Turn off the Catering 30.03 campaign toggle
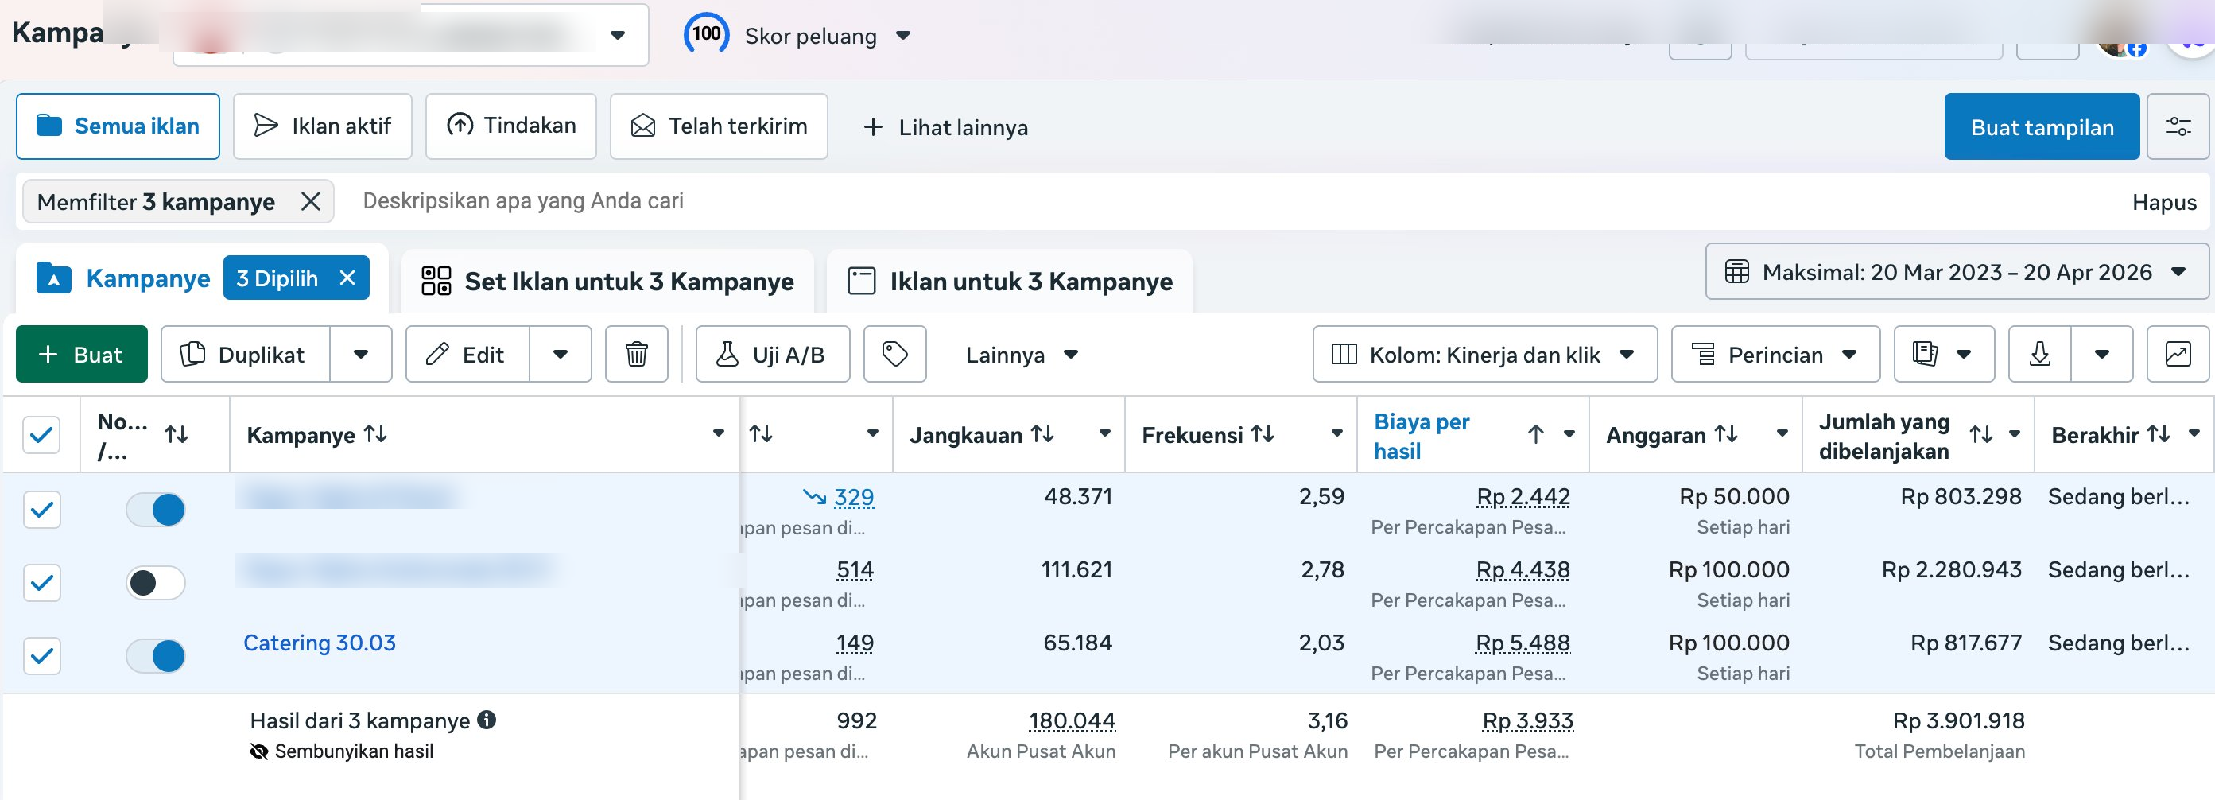The width and height of the screenshot is (2215, 800). (x=156, y=655)
